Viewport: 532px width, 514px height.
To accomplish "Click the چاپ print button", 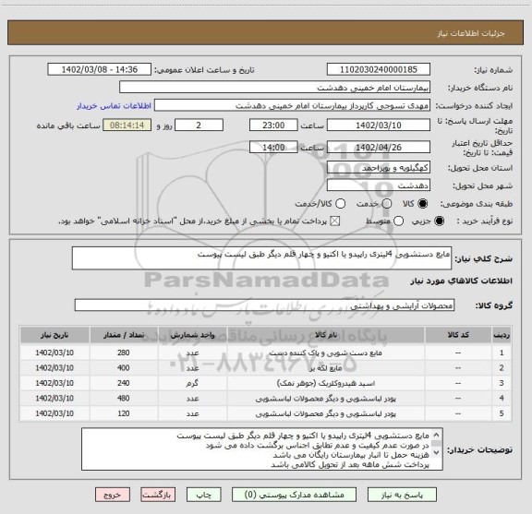I will tap(203, 495).
